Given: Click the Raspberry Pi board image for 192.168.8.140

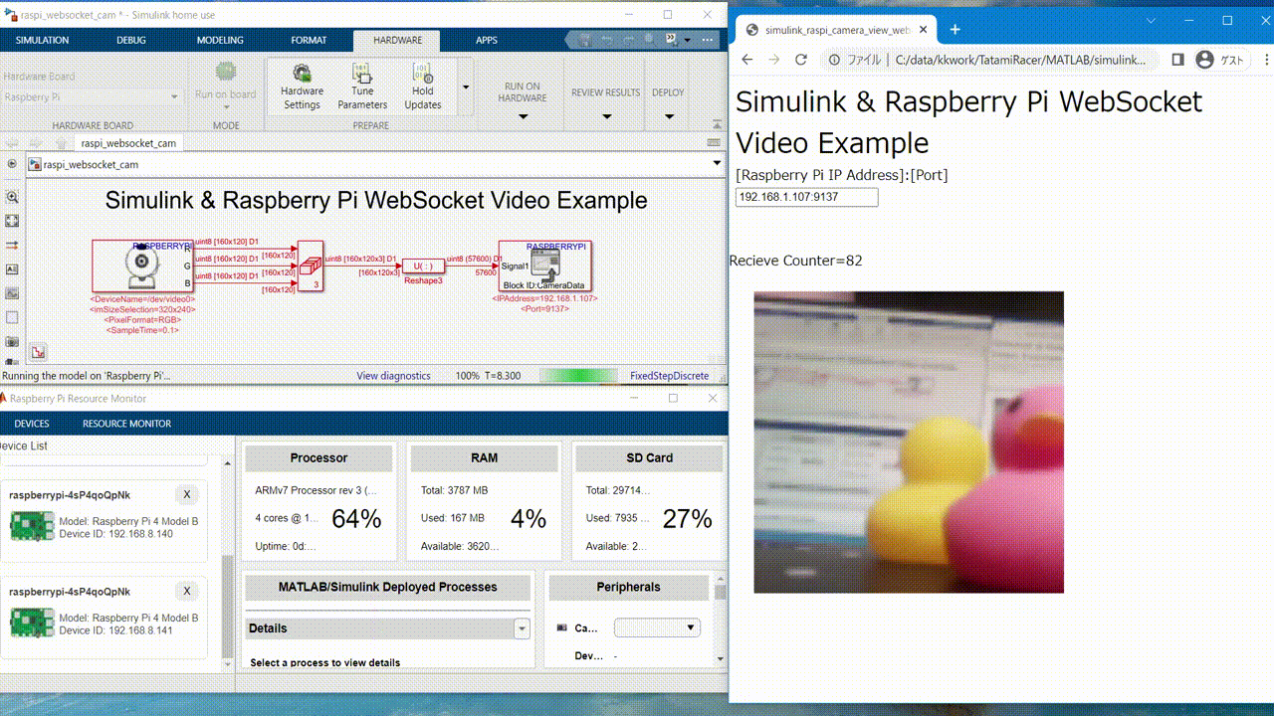Looking at the screenshot, I should pyautogui.click(x=32, y=526).
